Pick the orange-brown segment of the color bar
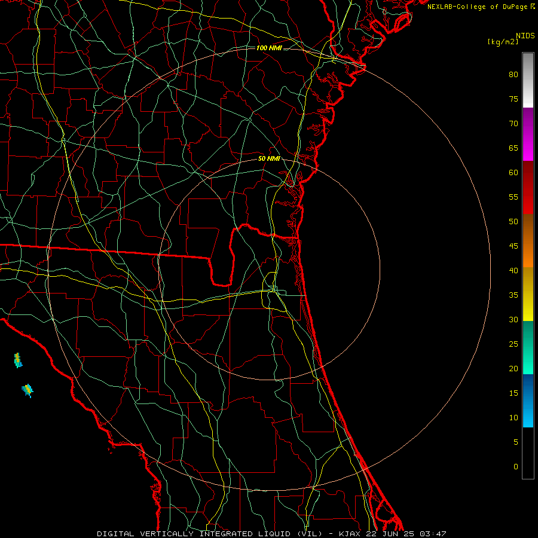Viewport: 538px width, 538px height. pos(528,241)
